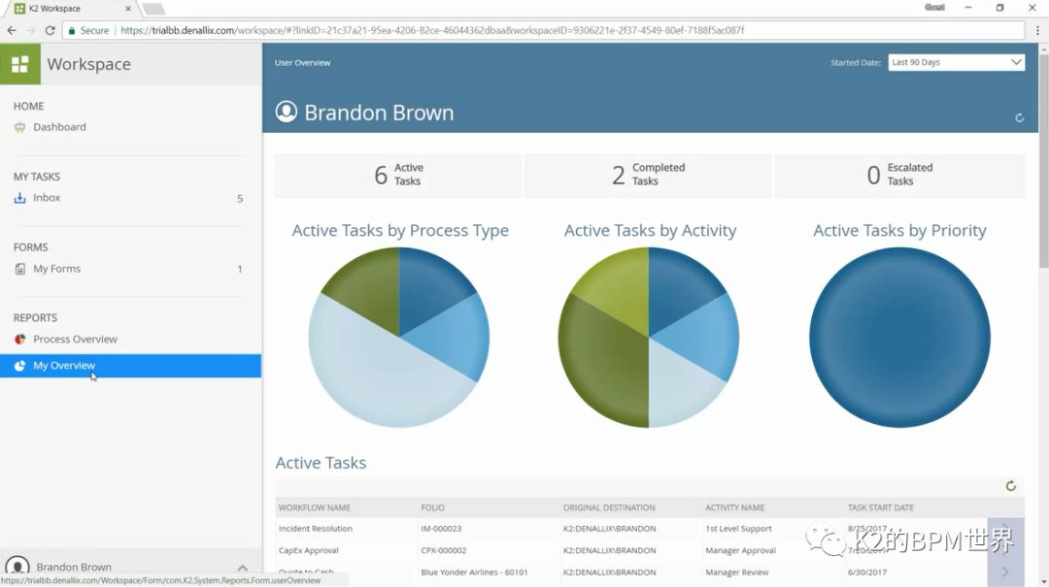
Task: Click Blue Yonder Airlines - 60101 folio
Action: pos(474,572)
